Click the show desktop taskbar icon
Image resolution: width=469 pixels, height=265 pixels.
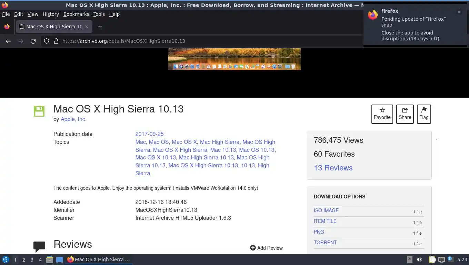point(60,259)
